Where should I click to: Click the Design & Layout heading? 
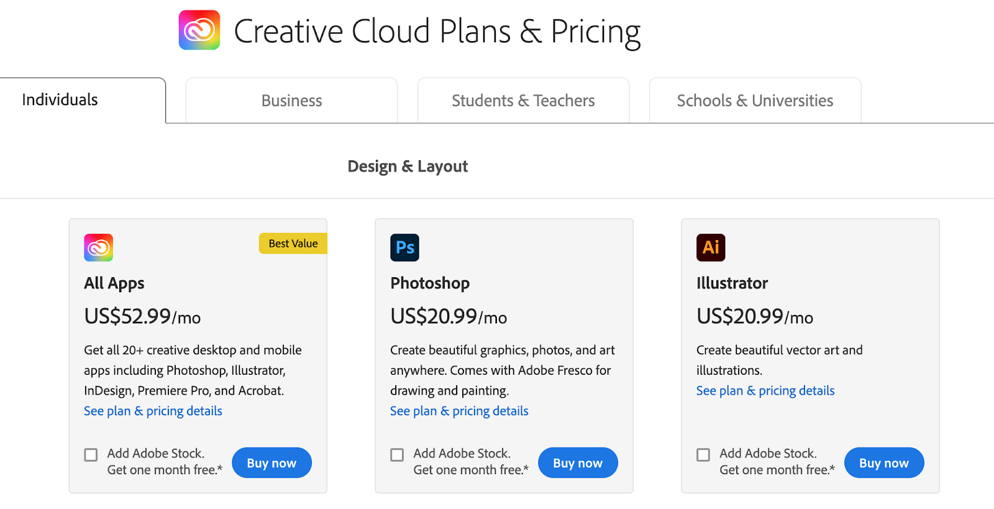(408, 167)
